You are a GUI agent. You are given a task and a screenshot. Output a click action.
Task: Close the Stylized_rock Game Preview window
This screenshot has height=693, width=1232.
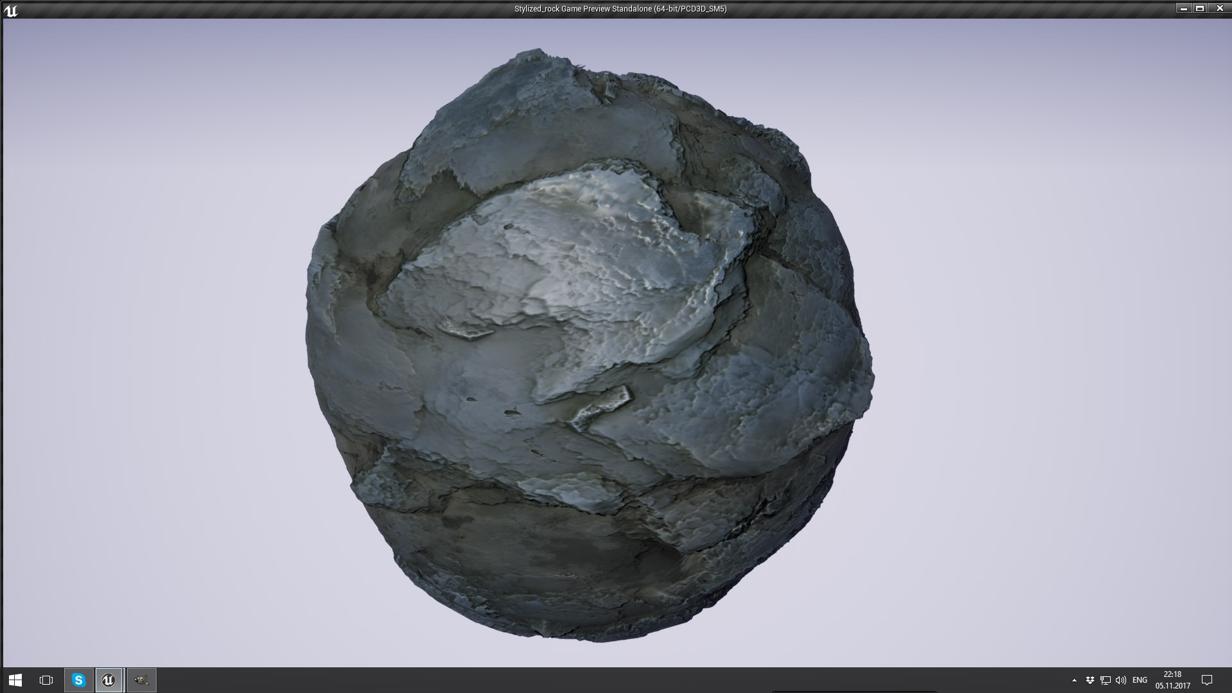(x=1220, y=8)
